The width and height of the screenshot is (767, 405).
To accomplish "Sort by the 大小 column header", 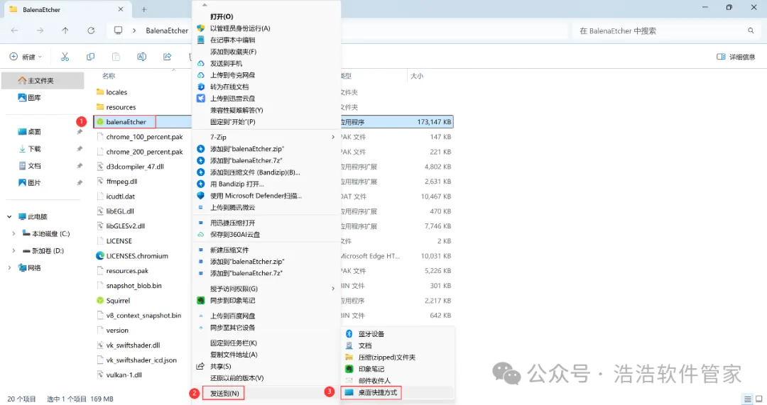I will point(417,76).
